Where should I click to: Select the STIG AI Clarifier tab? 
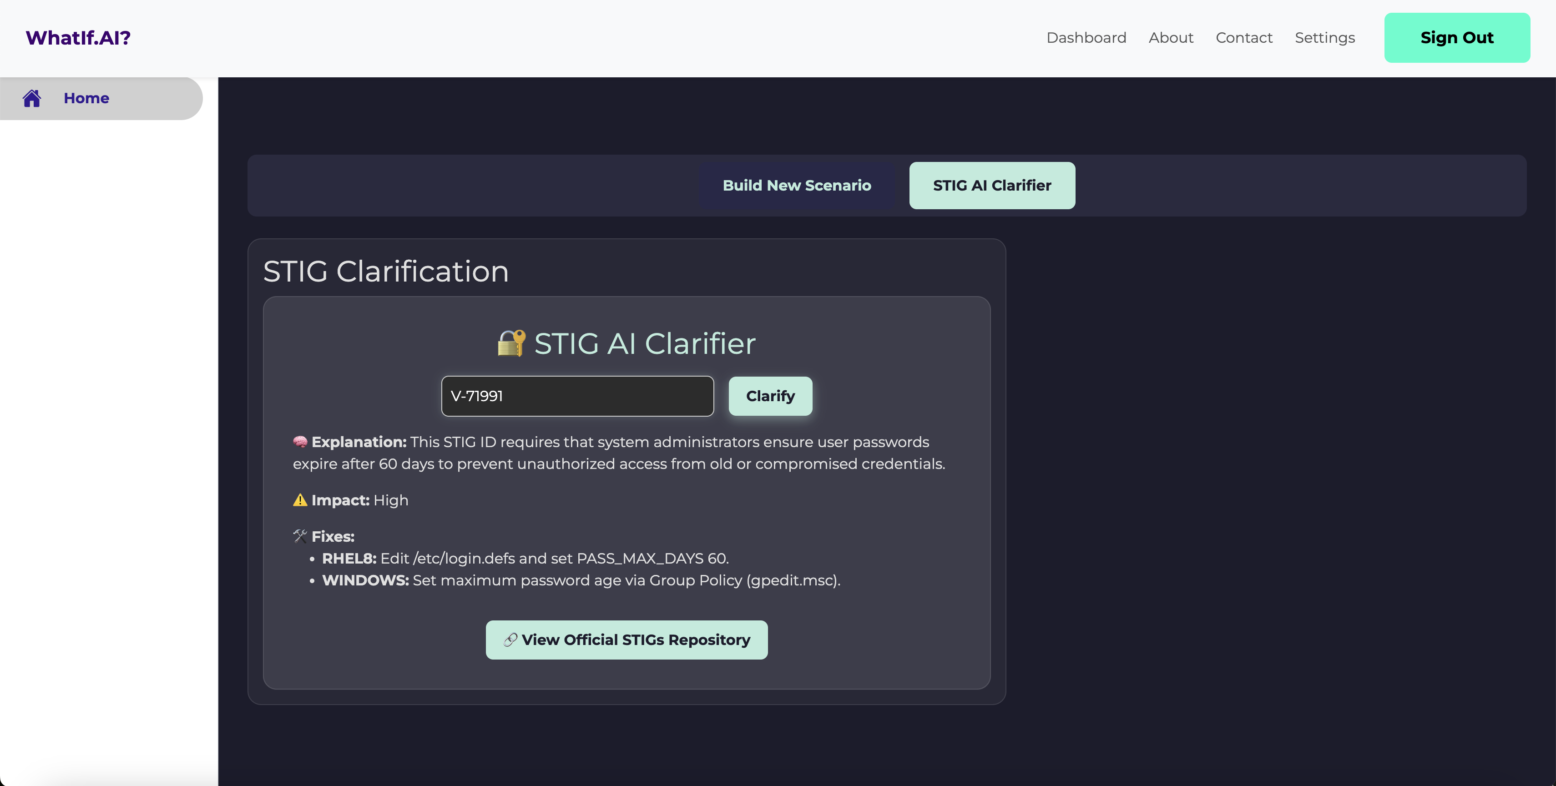[x=991, y=185]
